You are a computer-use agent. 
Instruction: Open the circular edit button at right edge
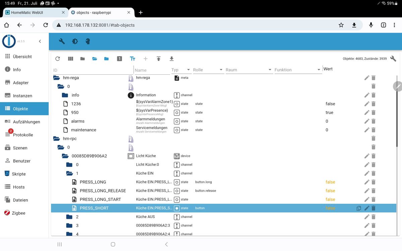click(x=398, y=86)
